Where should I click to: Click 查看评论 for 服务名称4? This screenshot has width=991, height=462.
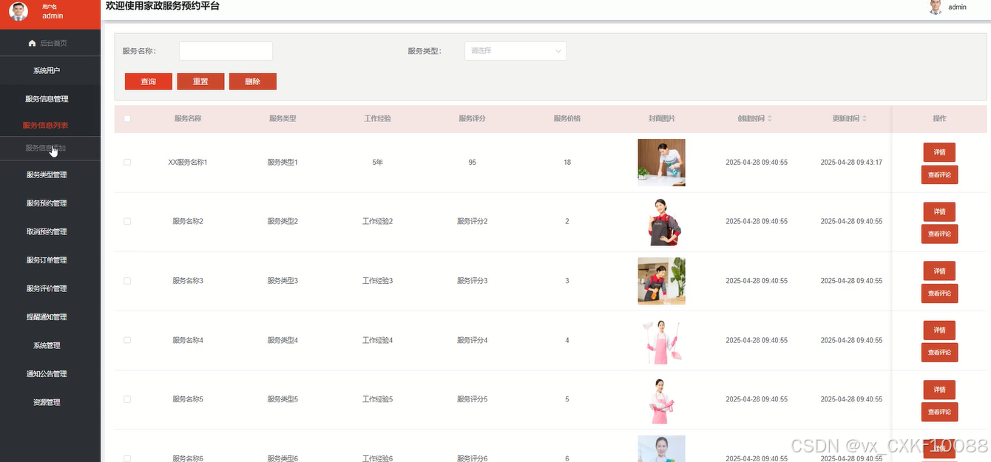point(939,353)
